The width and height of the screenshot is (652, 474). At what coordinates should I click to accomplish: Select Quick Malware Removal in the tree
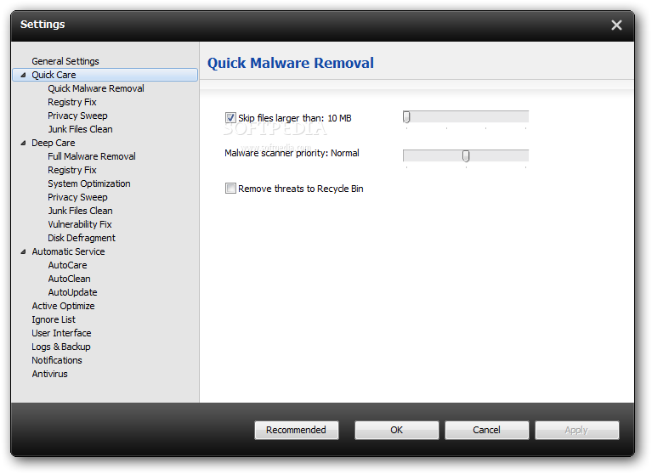[x=96, y=88]
